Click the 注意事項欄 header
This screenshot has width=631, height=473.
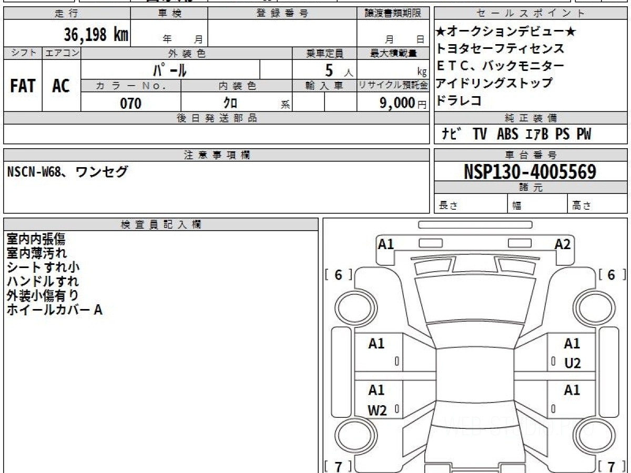[x=216, y=155]
